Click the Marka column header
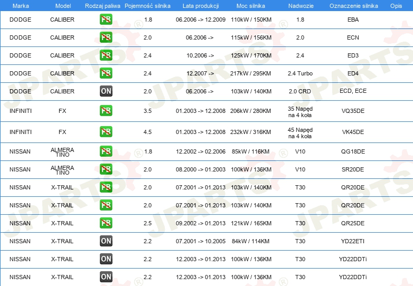The width and height of the screenshot is (413, 286). tap(20, 5)
